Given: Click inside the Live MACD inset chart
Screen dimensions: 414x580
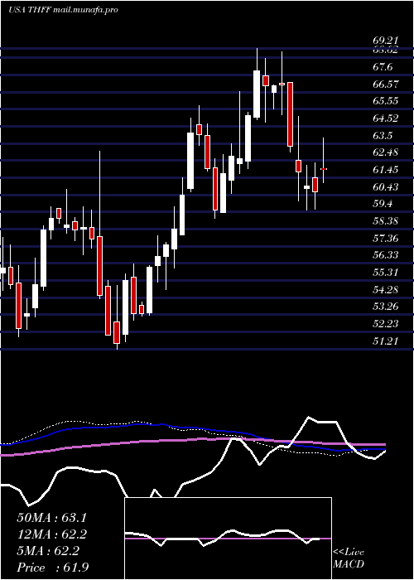Looking at the screenshot, I should [x=228, y=539].
